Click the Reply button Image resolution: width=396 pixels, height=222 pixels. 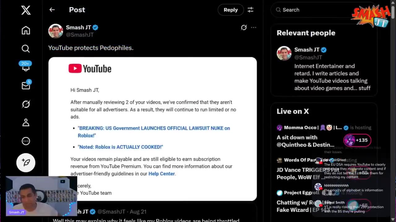coord(230,10)
